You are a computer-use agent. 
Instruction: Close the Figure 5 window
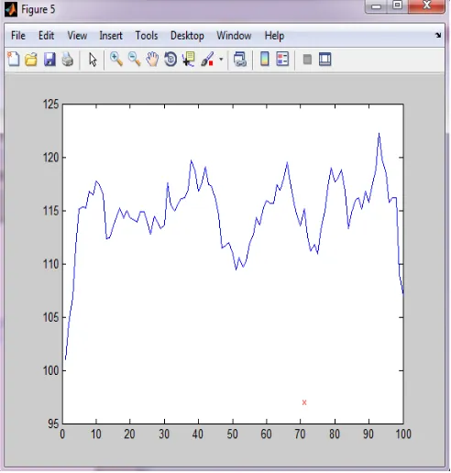[426, 5]
